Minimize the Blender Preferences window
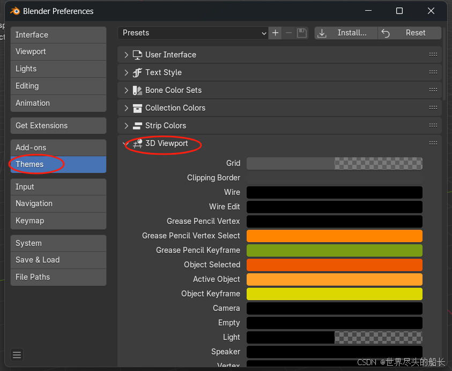 368,11
